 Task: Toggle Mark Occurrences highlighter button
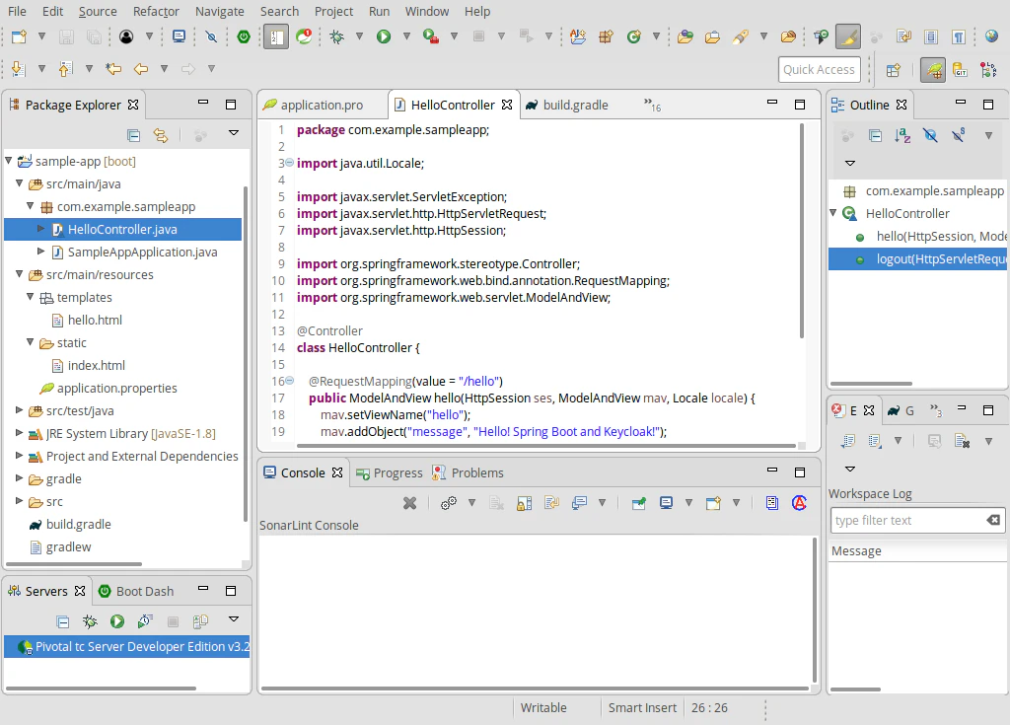click(x=847, y=36)
